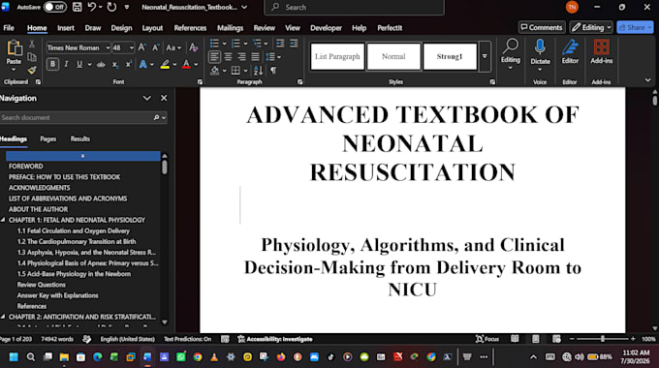Switch navigation to Pages tab

[x=47, y=138]
